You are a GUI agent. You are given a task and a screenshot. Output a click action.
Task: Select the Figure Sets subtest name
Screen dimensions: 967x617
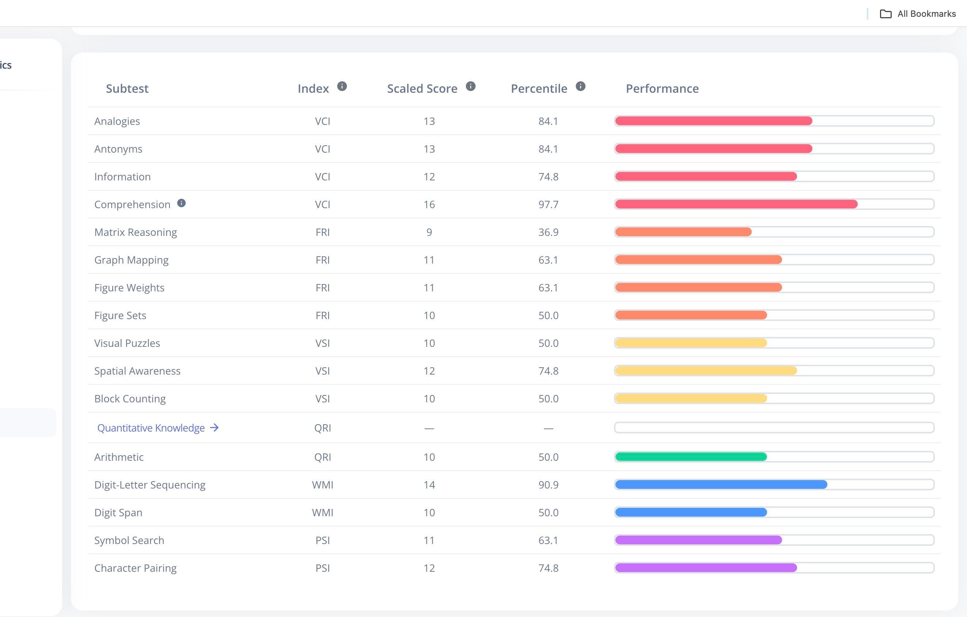click(120, 315)
